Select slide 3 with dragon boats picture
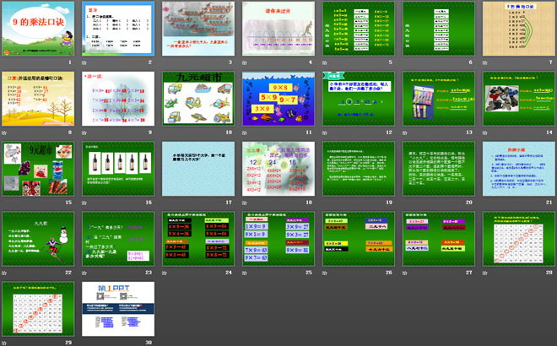The image size is (557, 346). click(198, 29)
